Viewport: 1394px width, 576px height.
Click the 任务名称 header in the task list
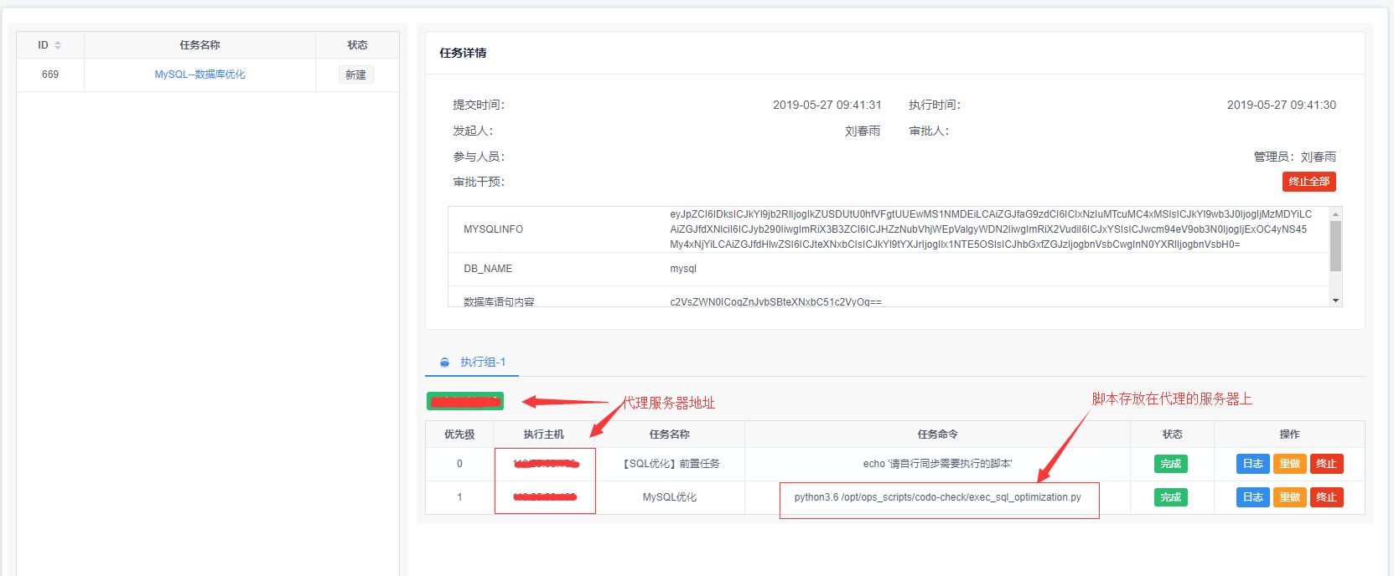(200, 45)
